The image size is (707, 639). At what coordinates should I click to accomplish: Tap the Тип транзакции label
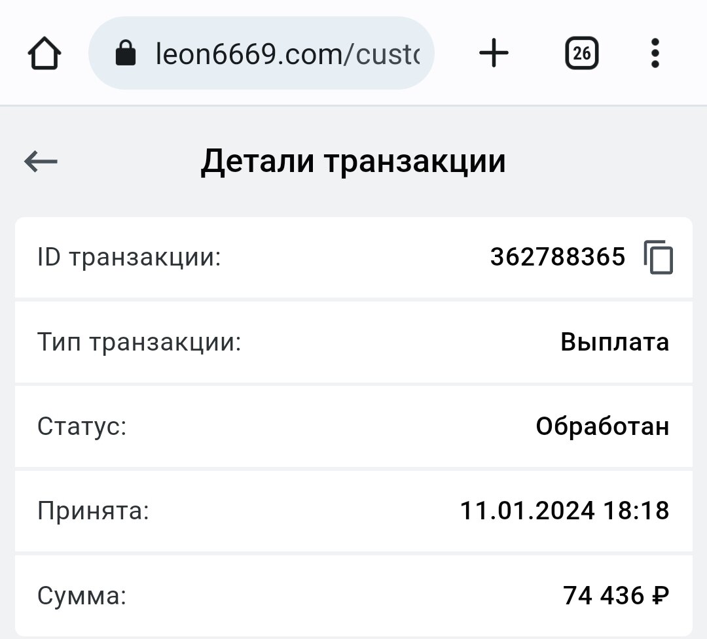[x=139, y=342]
